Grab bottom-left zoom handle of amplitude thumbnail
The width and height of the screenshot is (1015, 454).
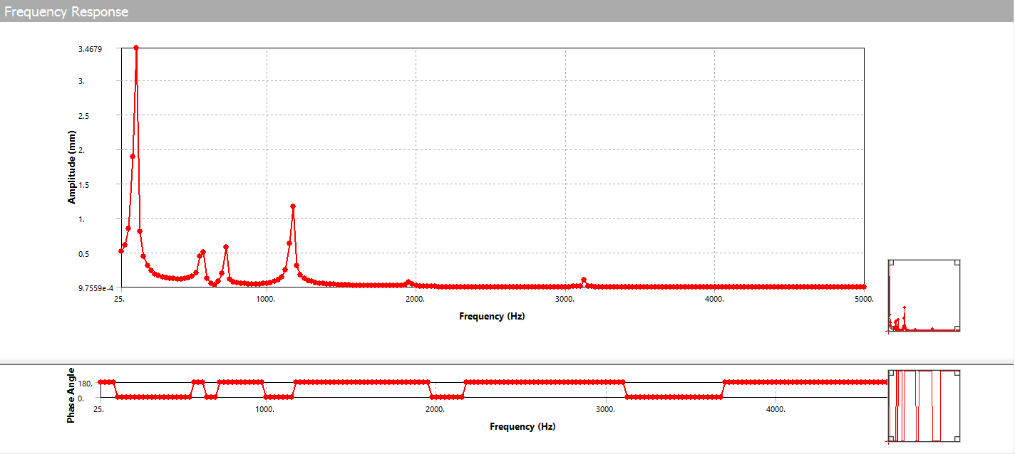coord(891,328)
